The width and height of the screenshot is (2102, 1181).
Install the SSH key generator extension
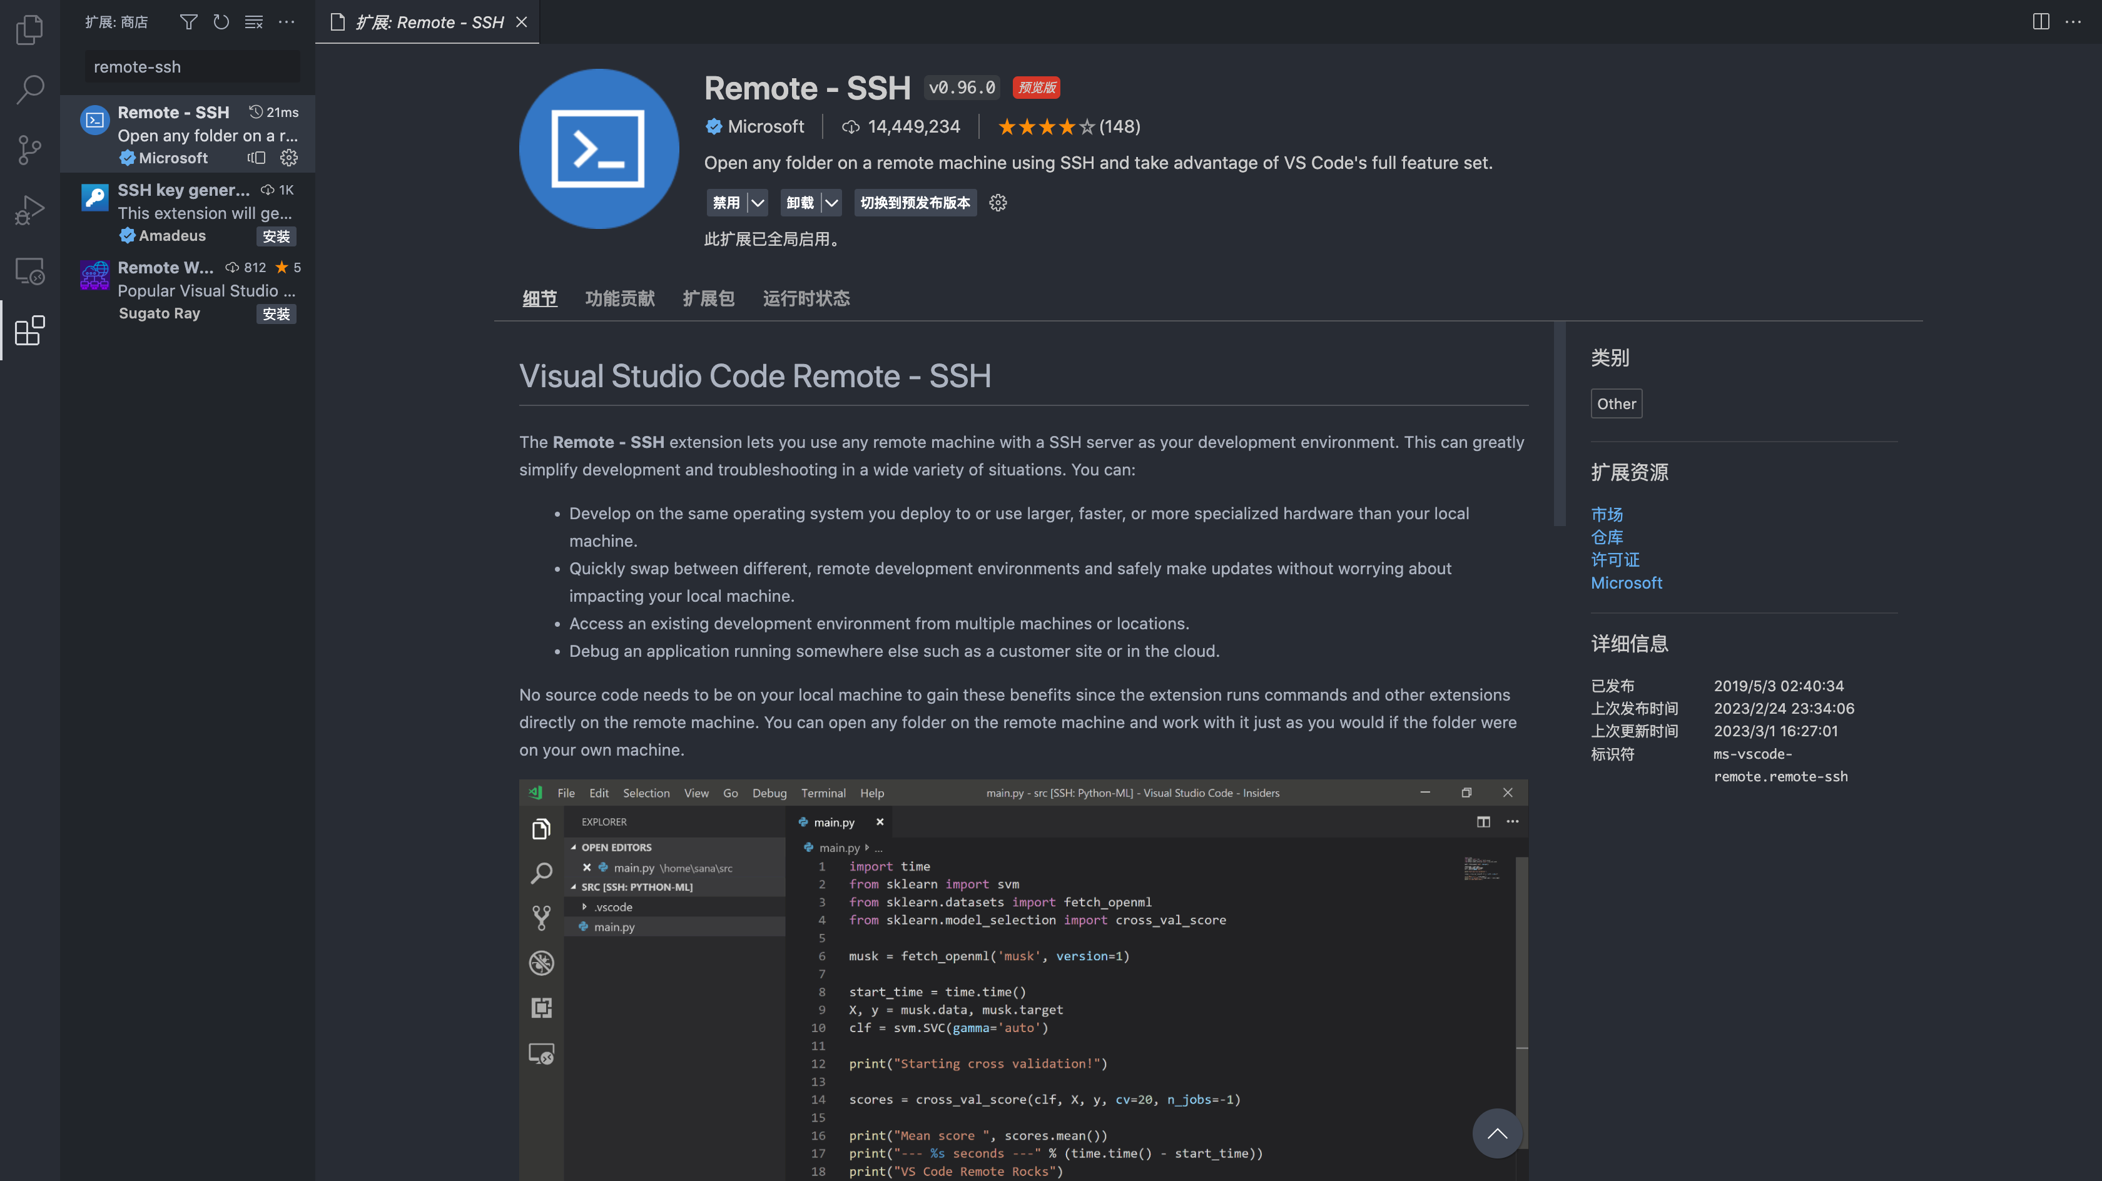coord(276,236)
